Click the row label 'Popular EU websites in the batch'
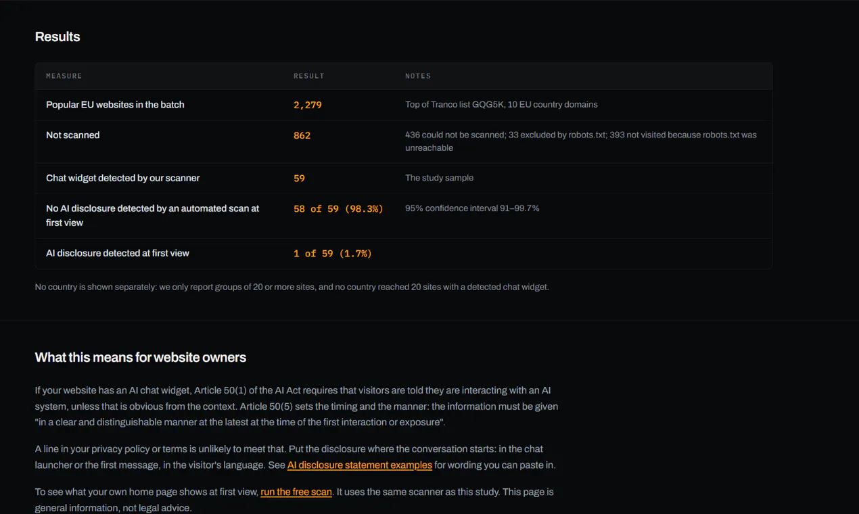This screenshot has width=859, height=514. tap(115, 105)
